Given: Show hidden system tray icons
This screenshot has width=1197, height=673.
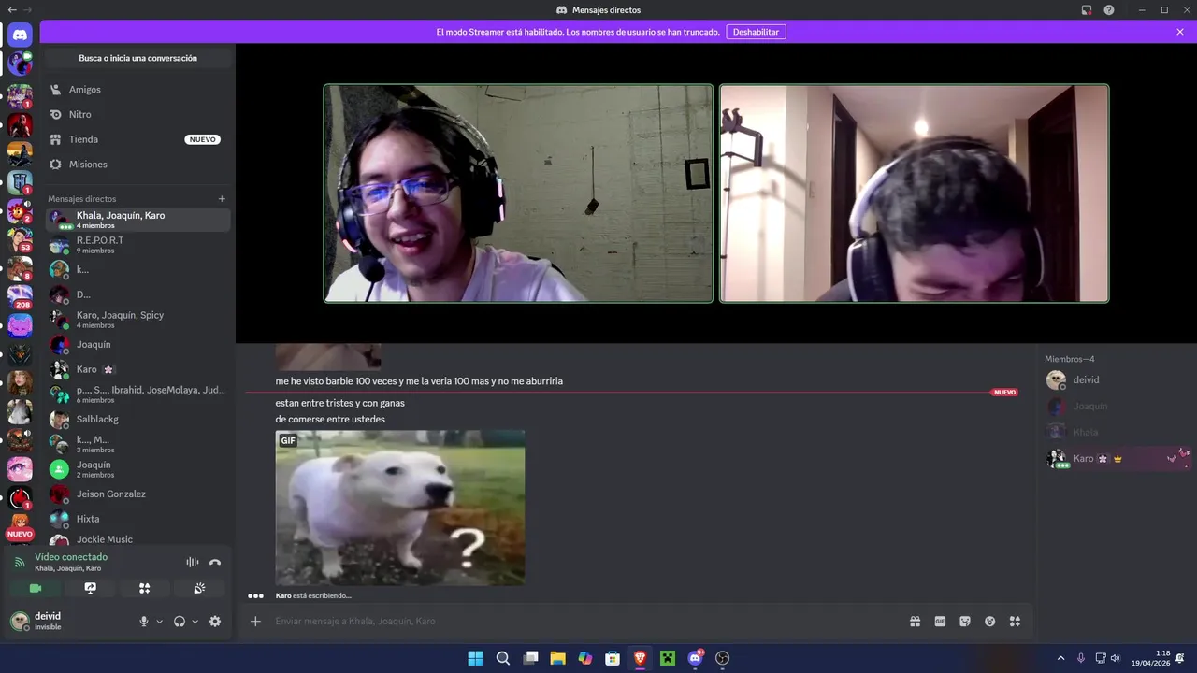Looking at the screenshot, I should (1060, 658).
